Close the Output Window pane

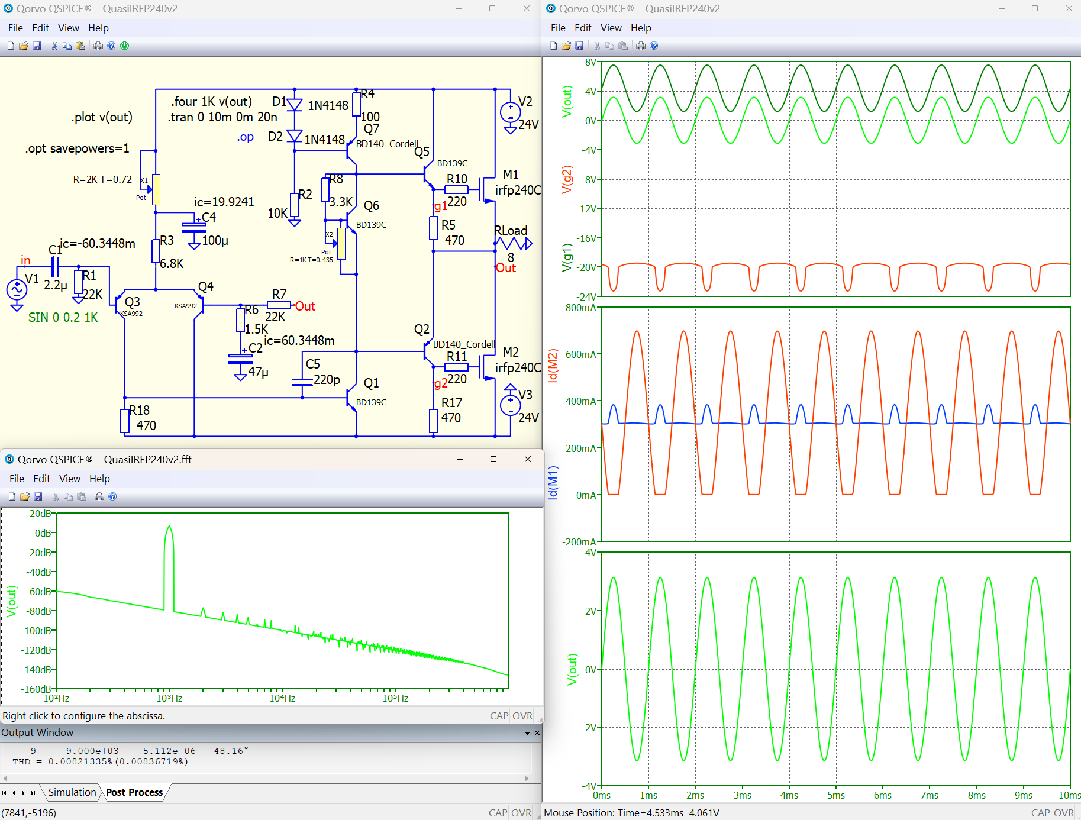pyautogui.click(x=537, y=732)
